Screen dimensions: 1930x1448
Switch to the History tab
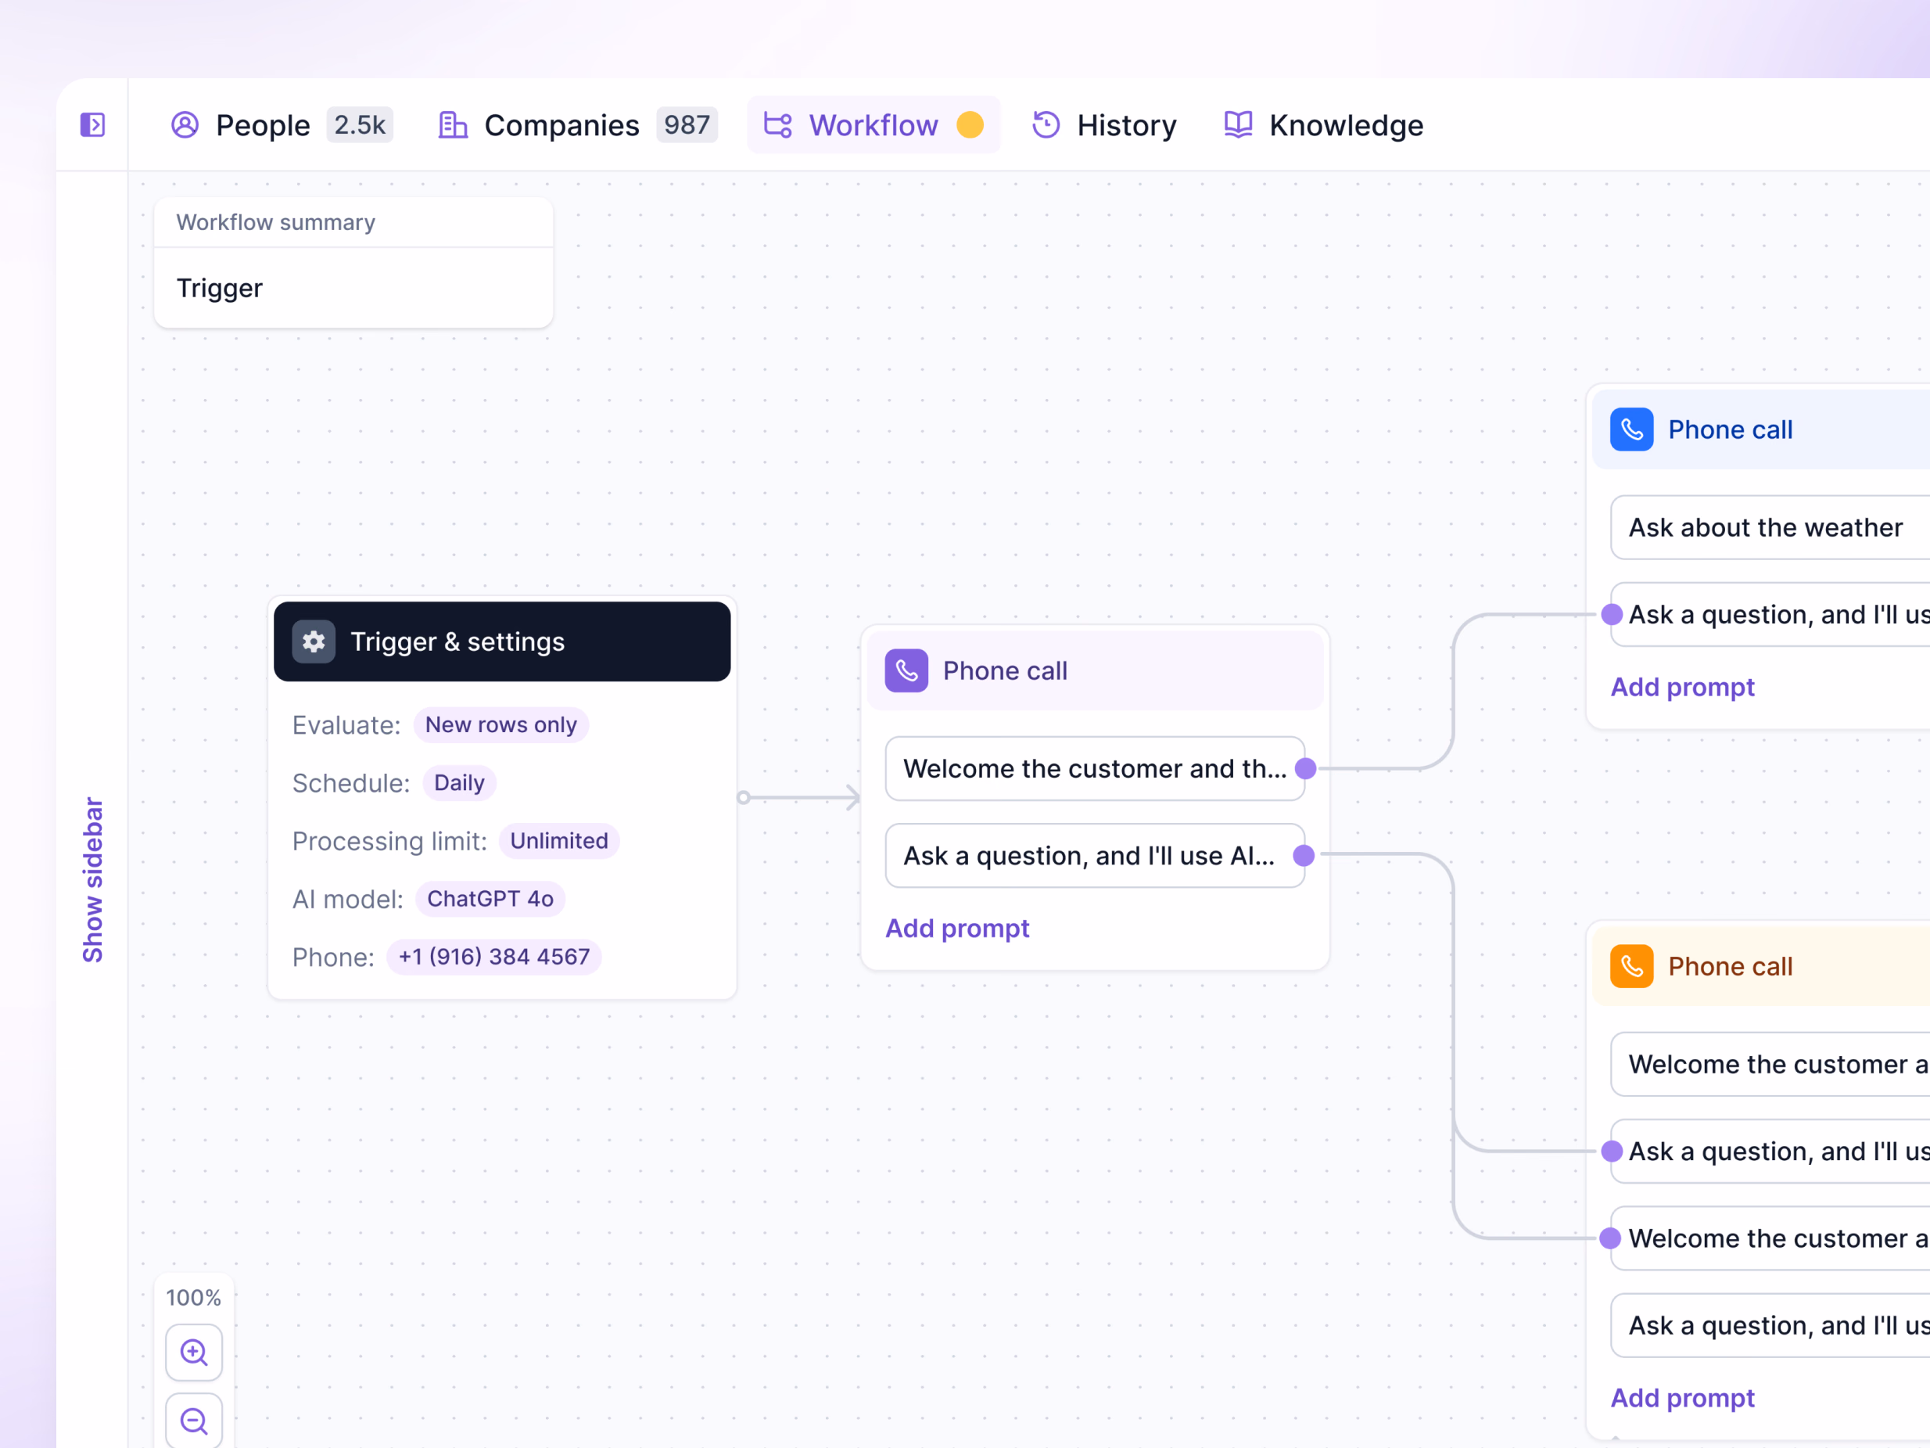coord(1103,125)
